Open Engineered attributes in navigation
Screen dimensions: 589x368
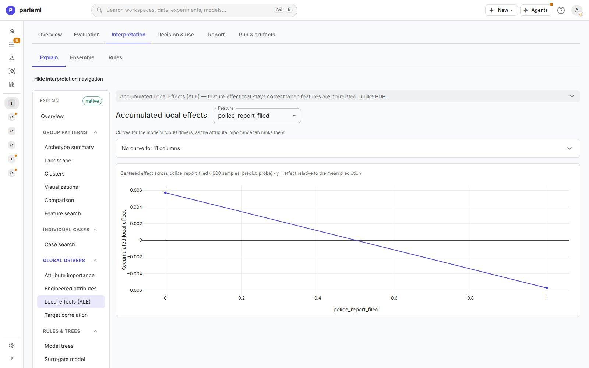click(71, 289)
